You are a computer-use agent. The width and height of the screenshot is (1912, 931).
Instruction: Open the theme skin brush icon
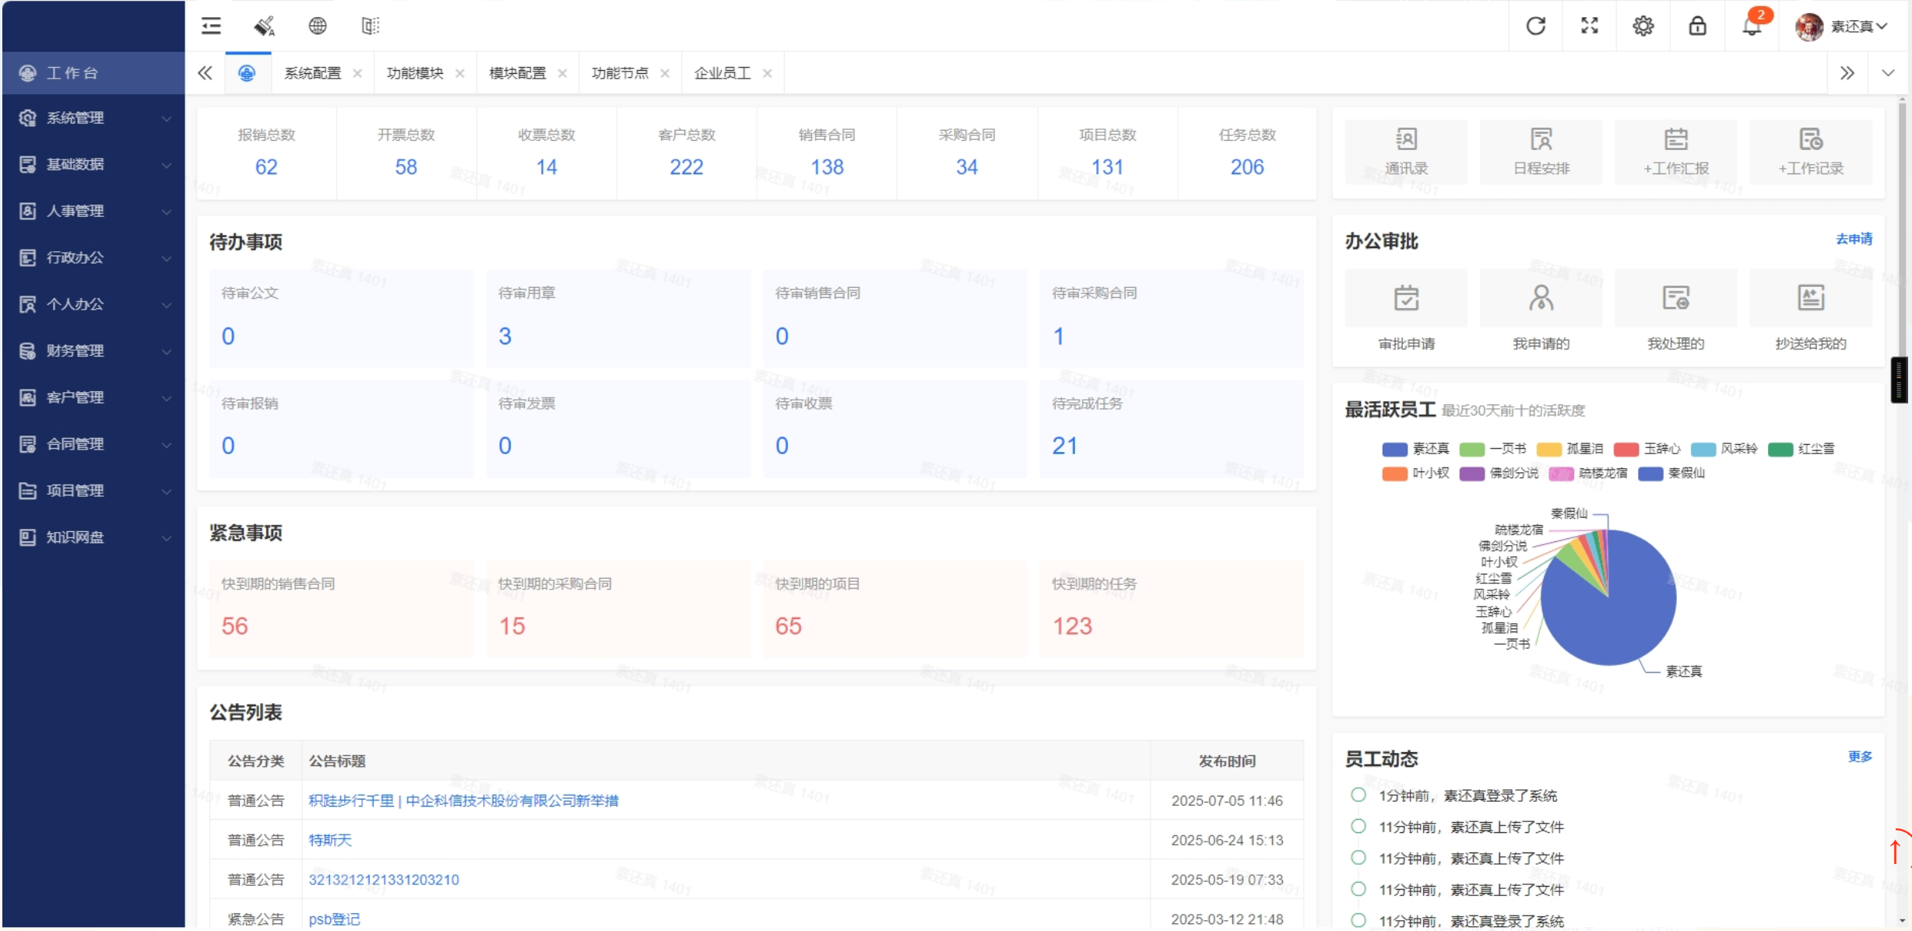[x=264, y=26]
